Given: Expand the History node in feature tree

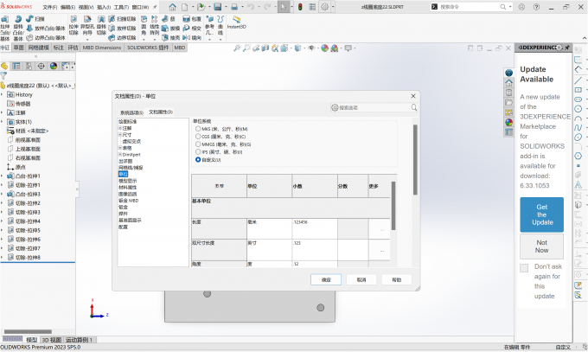Looking at the screenshot, I should pos(3,94).
